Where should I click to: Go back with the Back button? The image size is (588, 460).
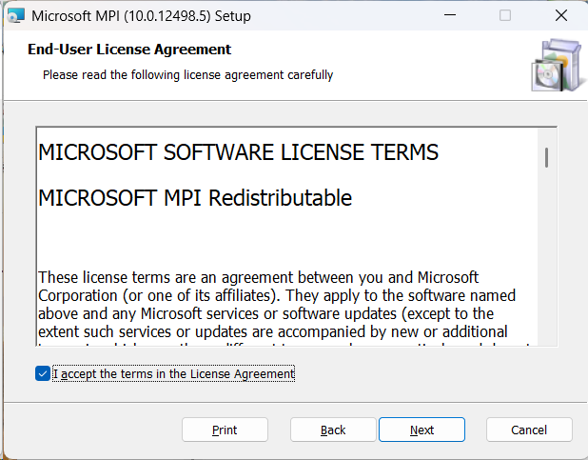pos(333,430)
